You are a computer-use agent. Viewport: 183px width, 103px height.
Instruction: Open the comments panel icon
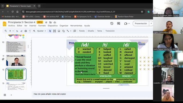(119, 23)
